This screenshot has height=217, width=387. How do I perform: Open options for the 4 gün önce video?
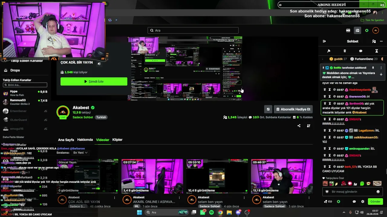pos(244,198)
